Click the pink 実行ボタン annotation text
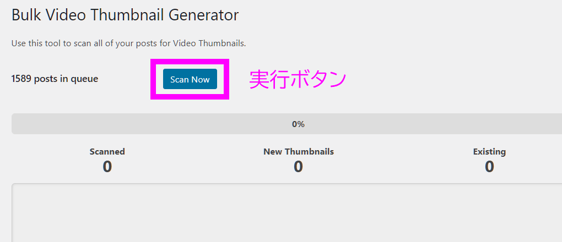Image resolution: width=562 pixels, height=242 pixels. (x=298, y=79)
